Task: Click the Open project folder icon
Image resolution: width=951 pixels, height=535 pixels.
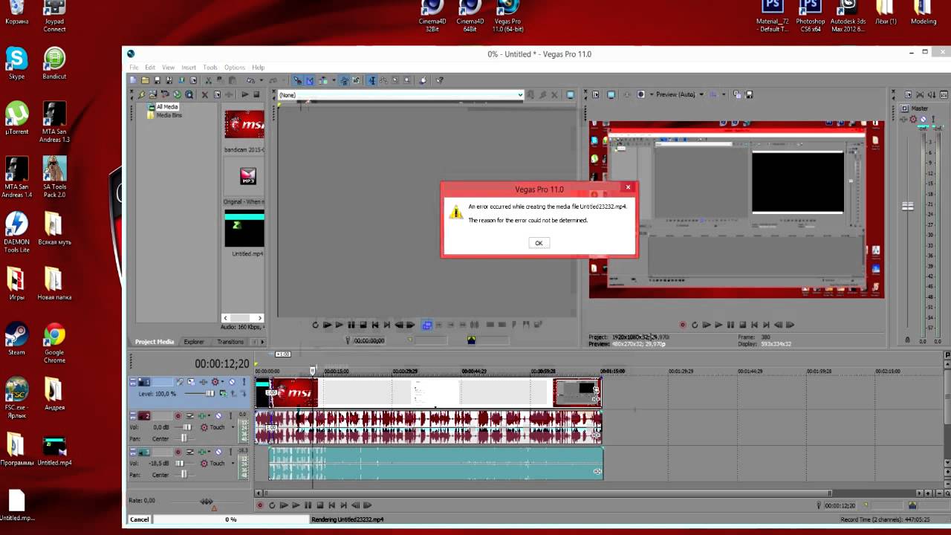Action: click(145, 80)
